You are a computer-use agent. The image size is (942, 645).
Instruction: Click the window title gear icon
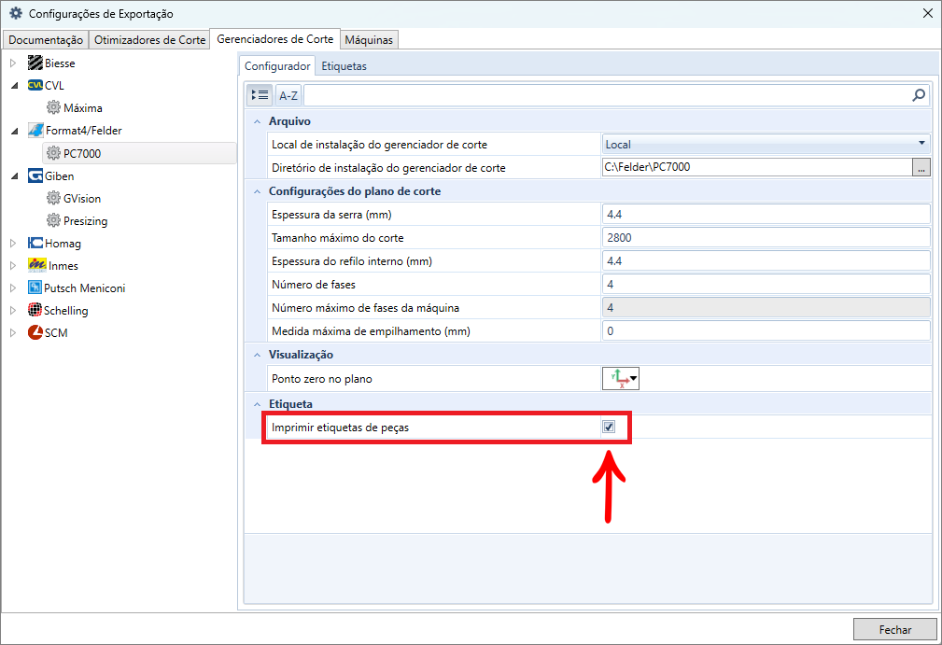(x=16, y=13)
